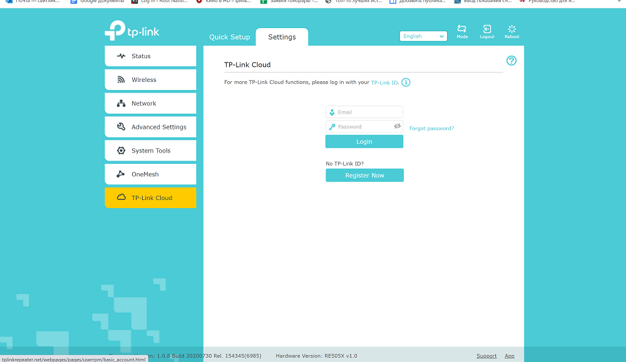
Task: Click the 'No TP-Link ID?' text
Action: 344,163
